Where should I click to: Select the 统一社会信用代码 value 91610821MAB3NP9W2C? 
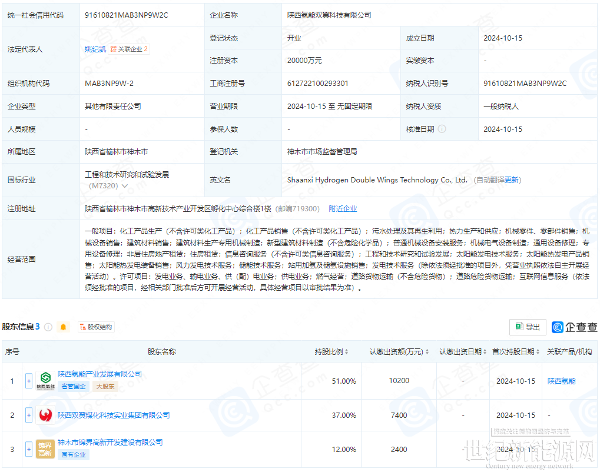(x=126, y=15)
